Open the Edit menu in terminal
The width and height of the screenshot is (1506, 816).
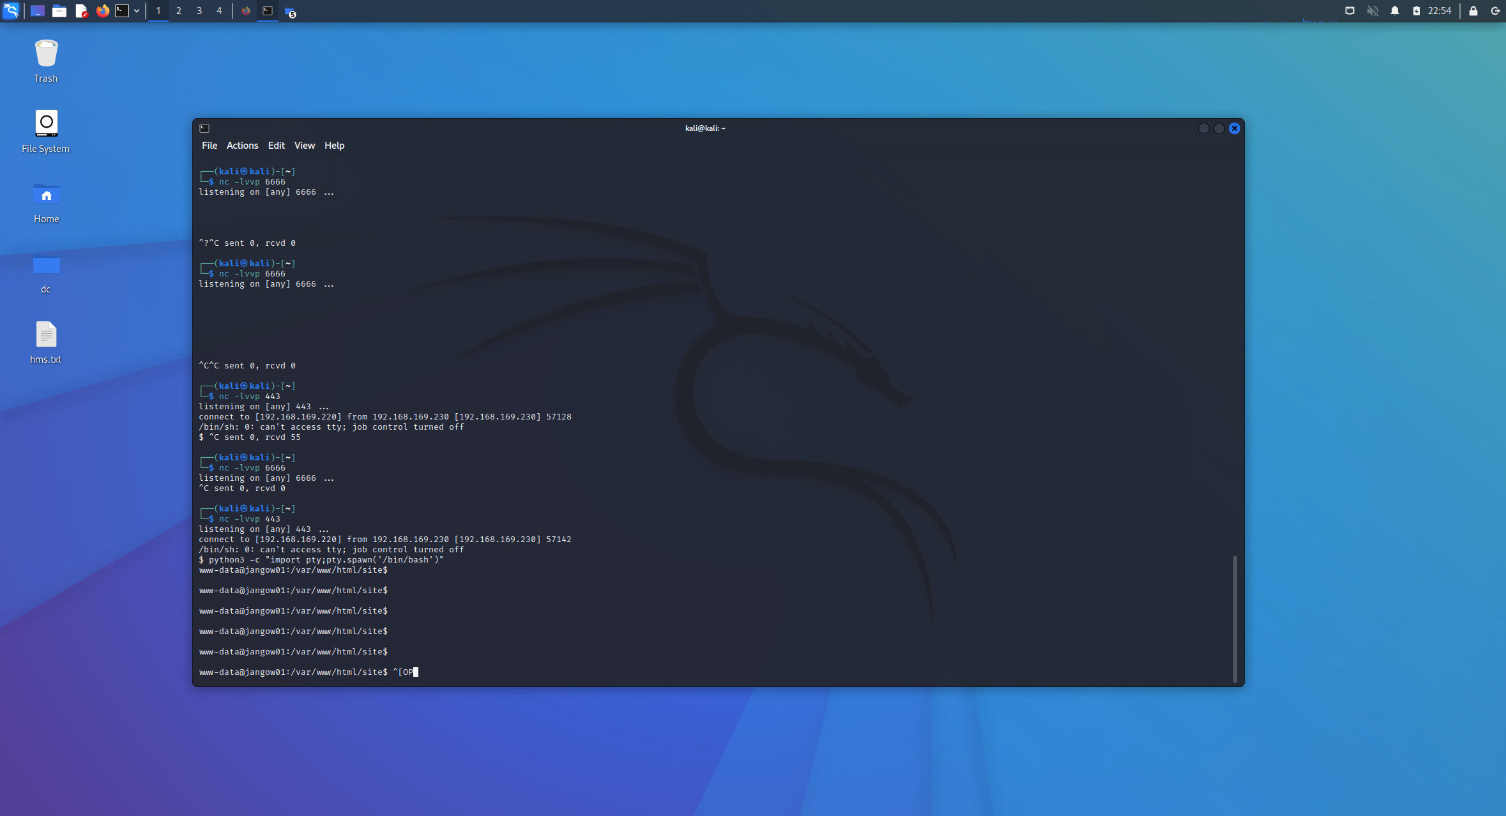pos(277,146)
